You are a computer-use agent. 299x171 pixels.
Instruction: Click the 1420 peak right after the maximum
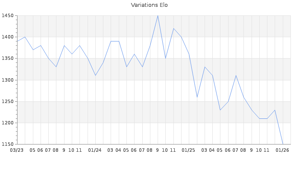coord(173,28)
